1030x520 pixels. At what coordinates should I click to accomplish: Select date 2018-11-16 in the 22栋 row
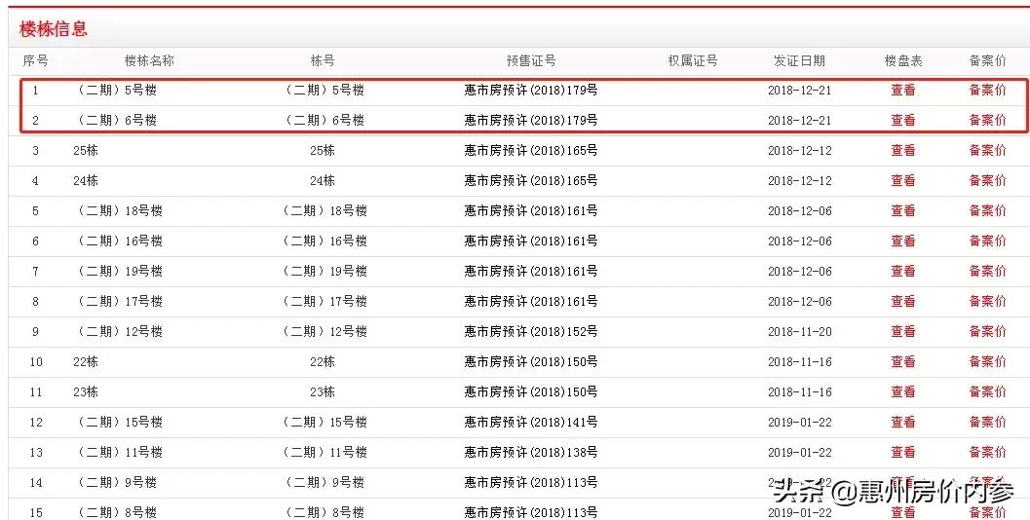tap(799, 362)
